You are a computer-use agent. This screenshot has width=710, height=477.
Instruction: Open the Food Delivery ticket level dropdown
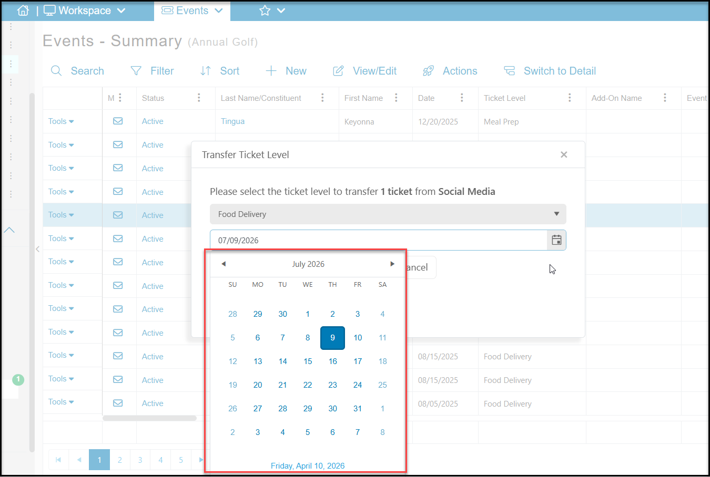coord(388,214)
